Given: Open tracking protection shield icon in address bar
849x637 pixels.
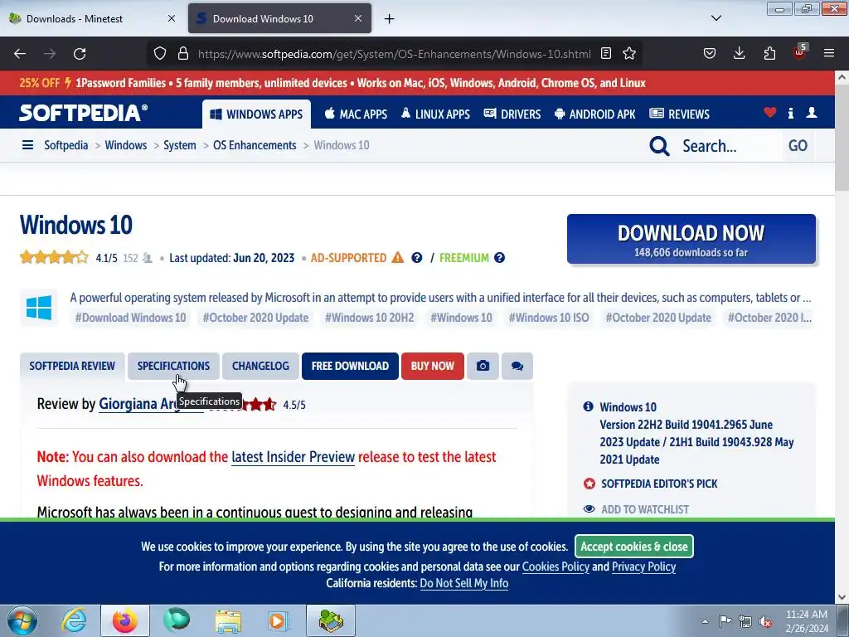Looking at the screenshot, I should pos(160,54).
